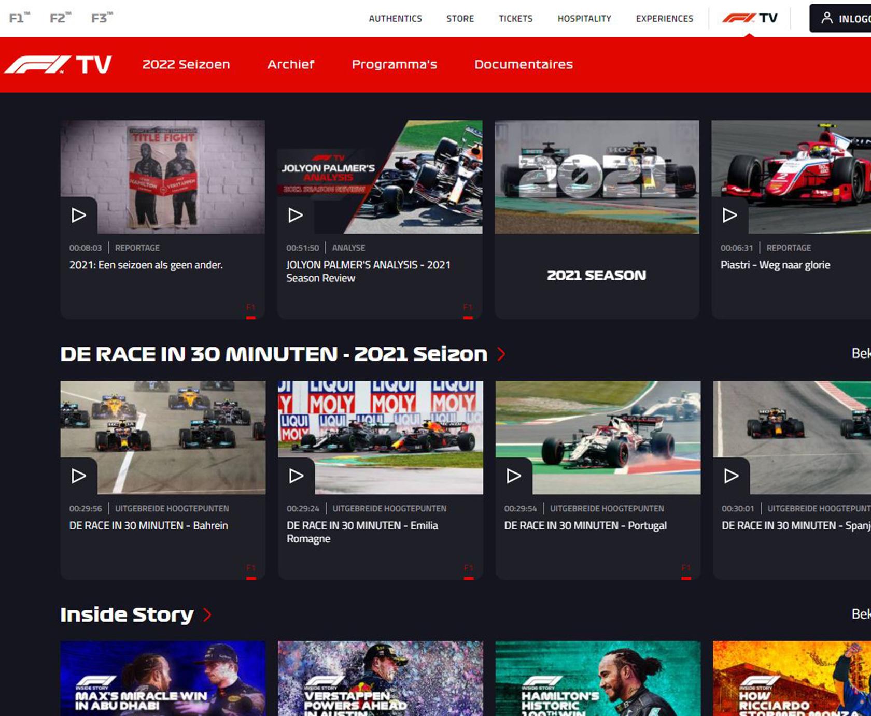Open the Authentics menu item
The image size is (871, 716).
coord(395,19)
